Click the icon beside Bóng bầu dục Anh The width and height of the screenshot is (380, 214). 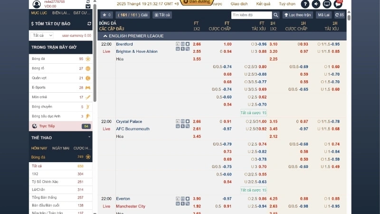[x=88, y=116]
